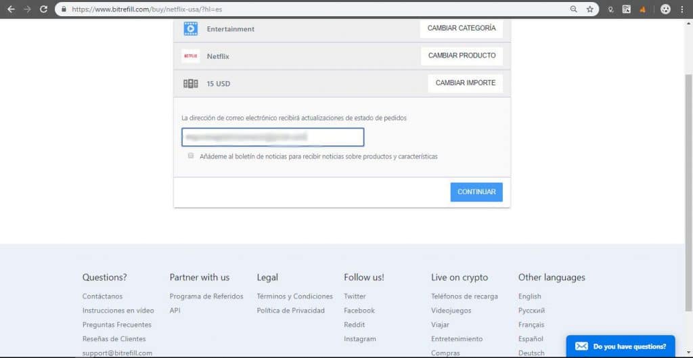
Task: Open Programa de Referidos link
Action: click(206, 296)
